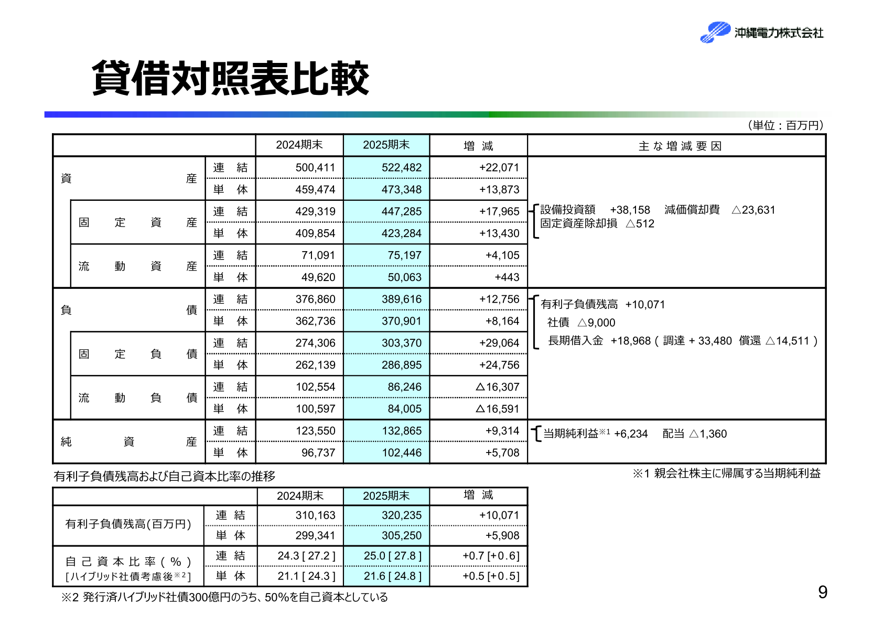Select the value 429,319

tap(315, 211)
